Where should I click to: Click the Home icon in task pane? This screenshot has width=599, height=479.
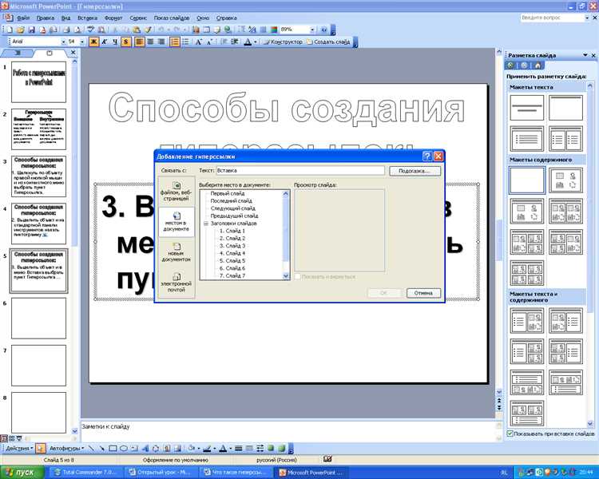538,65
